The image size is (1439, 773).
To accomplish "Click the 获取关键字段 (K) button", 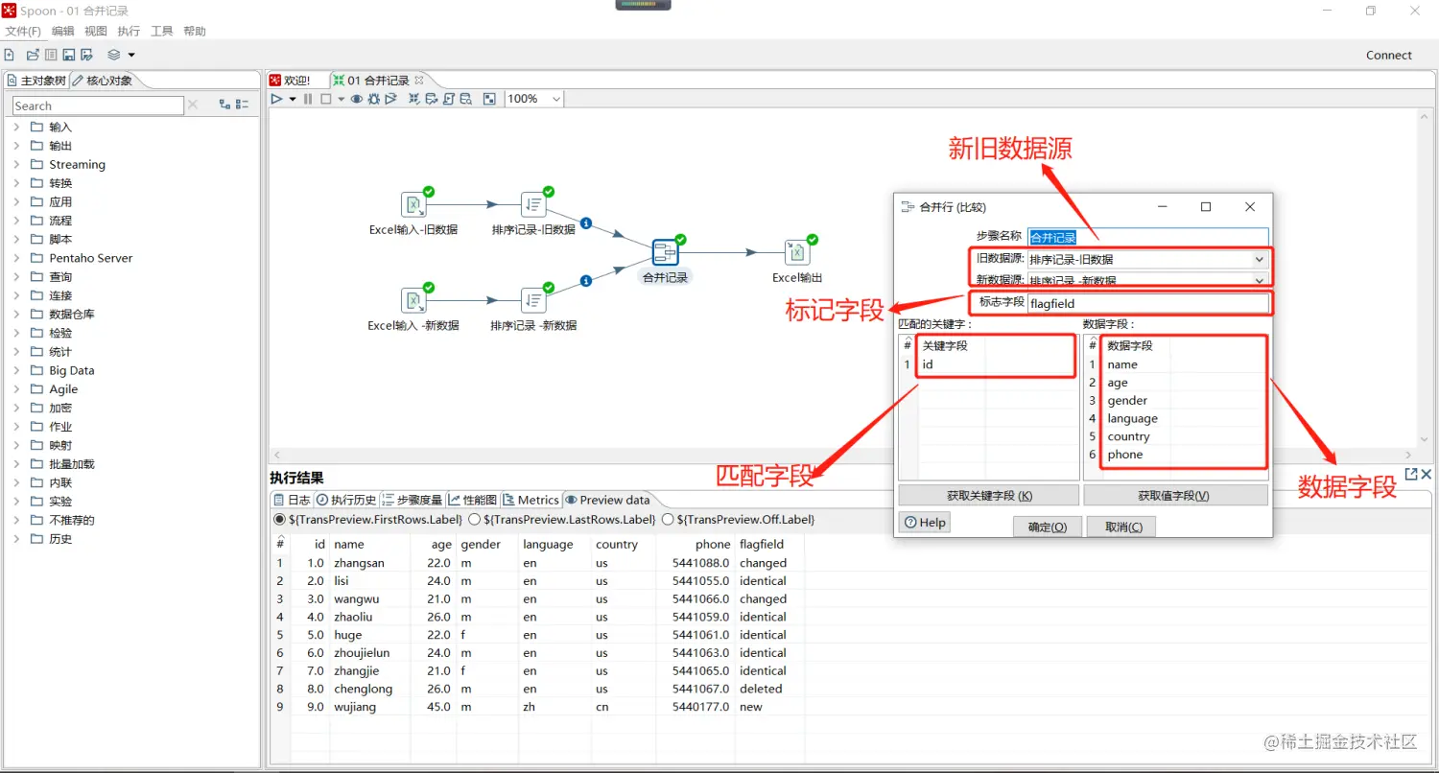I will point(989,496).
